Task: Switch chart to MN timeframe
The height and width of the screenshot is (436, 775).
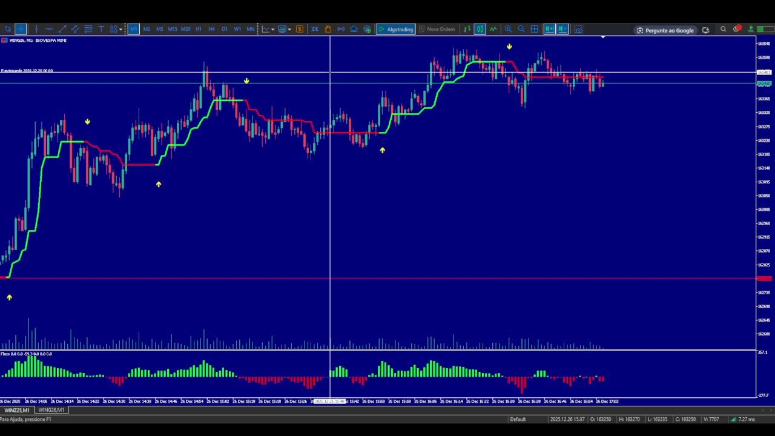Action: (x=251, y=29)
